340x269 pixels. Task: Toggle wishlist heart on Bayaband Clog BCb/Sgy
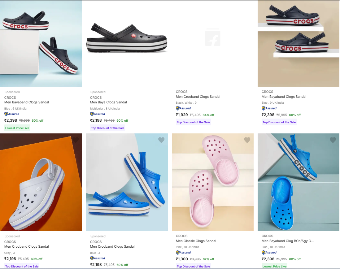click(333, 140)
